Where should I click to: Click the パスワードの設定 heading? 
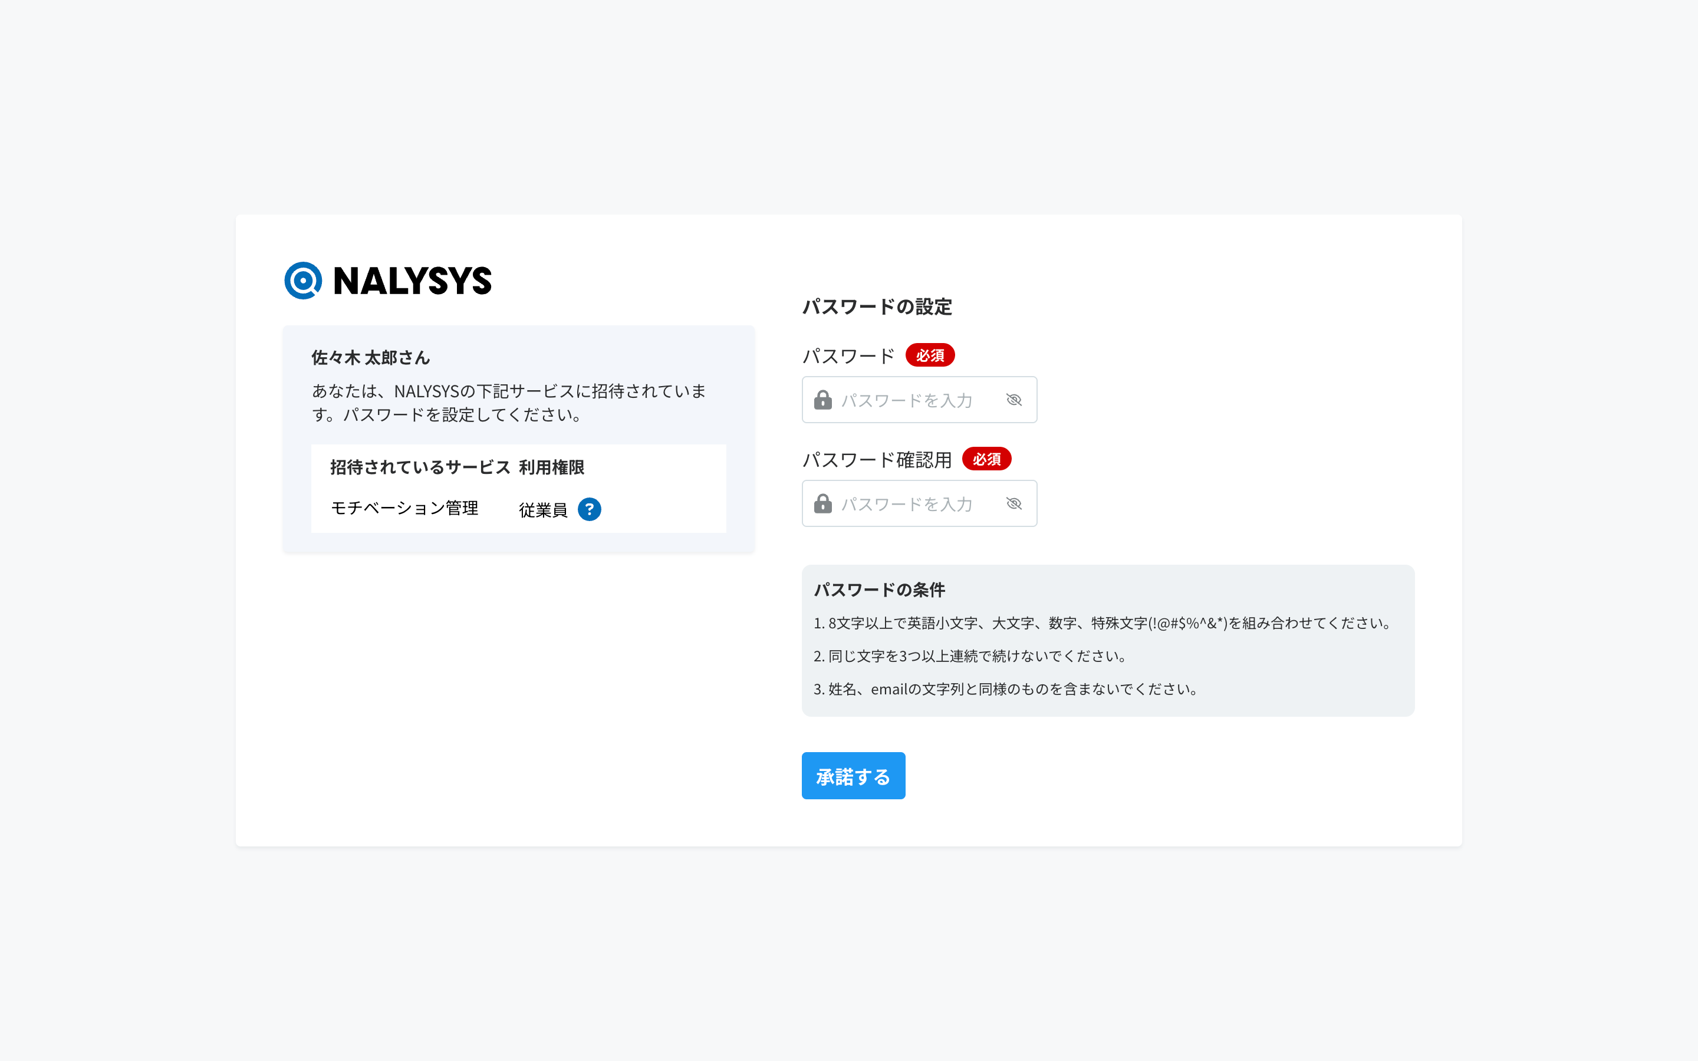tap(876, 307)
